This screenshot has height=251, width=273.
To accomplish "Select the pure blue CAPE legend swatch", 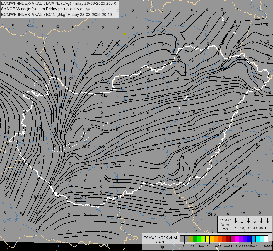I will 249,238.
